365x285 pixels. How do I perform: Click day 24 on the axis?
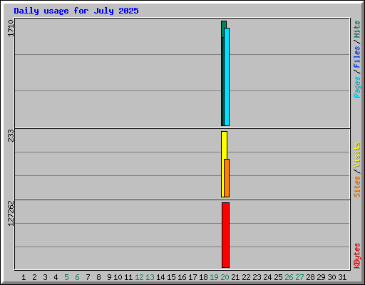coord(267,277)
